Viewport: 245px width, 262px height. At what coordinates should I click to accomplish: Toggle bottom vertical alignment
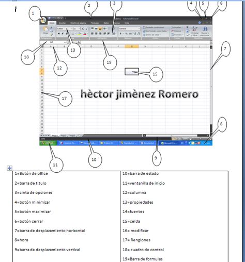pos(100,29)
